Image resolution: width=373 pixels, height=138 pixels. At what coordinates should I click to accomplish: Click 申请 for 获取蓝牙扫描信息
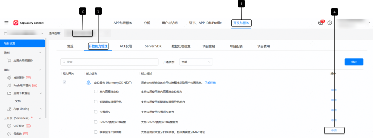(x=334, y=131)
